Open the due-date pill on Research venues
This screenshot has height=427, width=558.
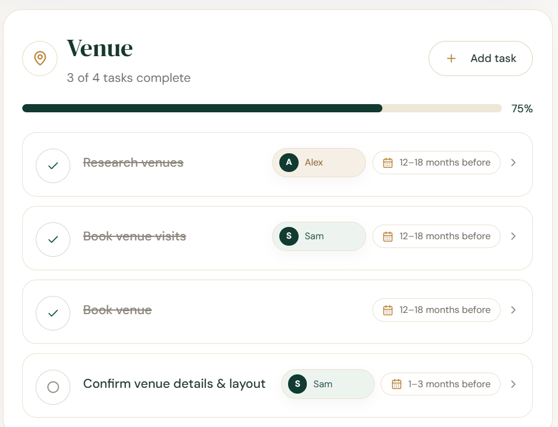click(436, 163)
